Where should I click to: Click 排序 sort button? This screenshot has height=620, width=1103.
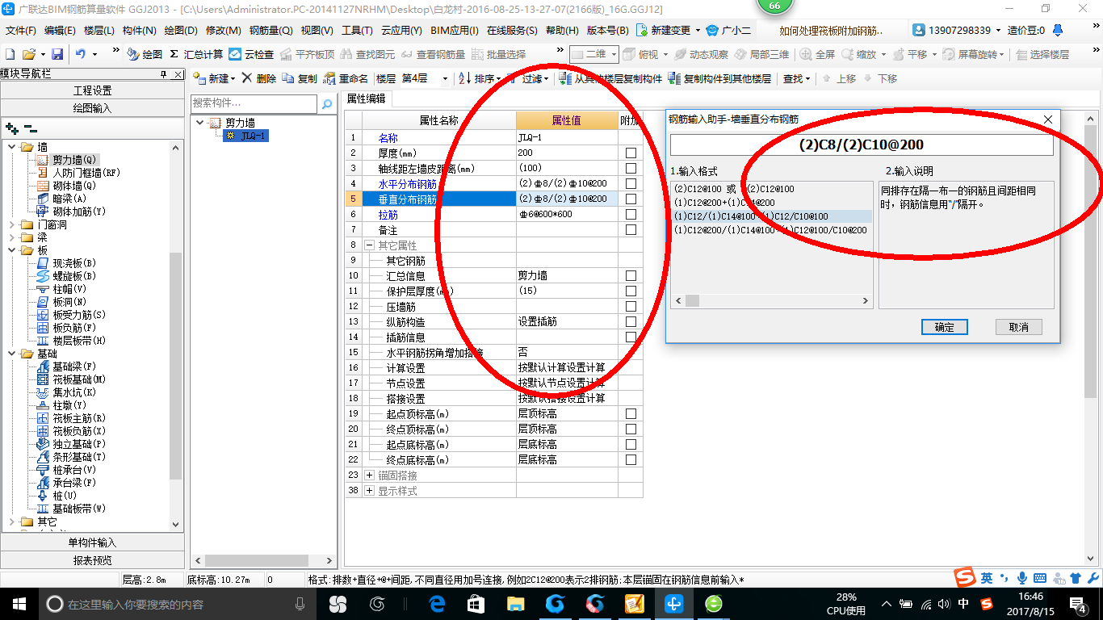click(480, 79)
